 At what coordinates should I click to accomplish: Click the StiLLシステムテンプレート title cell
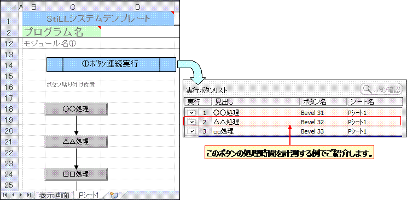[x=98, y=19]
